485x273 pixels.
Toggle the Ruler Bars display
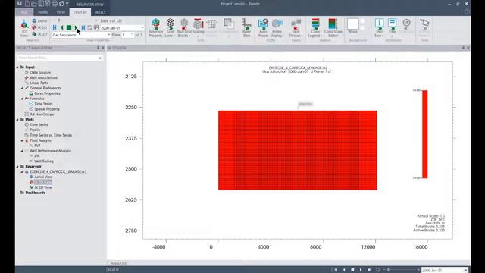246,28
